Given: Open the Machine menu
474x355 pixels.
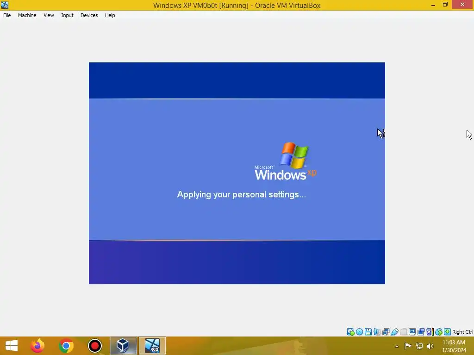Looking at the screenshot, I should pos(27,15).
